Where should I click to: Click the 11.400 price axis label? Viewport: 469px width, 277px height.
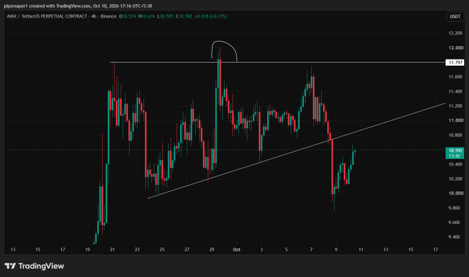coord(455,92)
